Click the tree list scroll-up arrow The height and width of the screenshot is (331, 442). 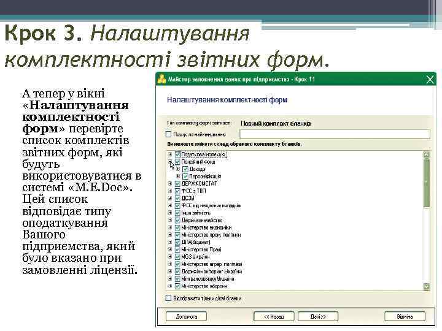[427, 155]
